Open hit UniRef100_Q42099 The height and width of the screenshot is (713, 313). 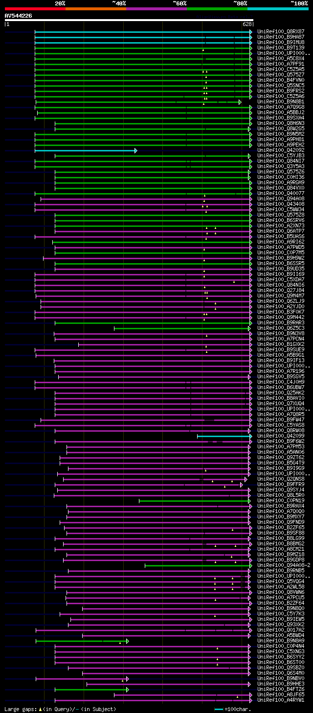click(x=281, y=436)
